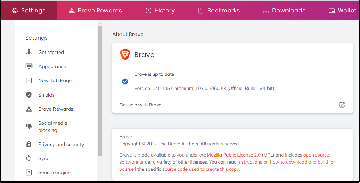Follow the source code used to create link

pos(200,169)
